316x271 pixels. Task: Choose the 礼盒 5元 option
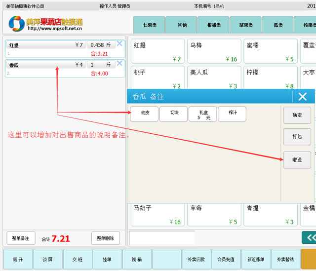pos(203,115)
